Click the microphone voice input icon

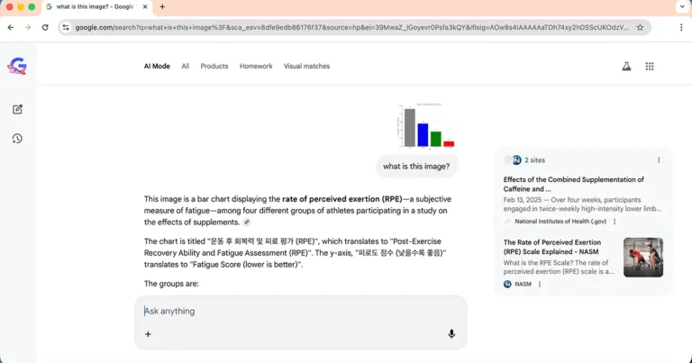[x=451, y=334]
